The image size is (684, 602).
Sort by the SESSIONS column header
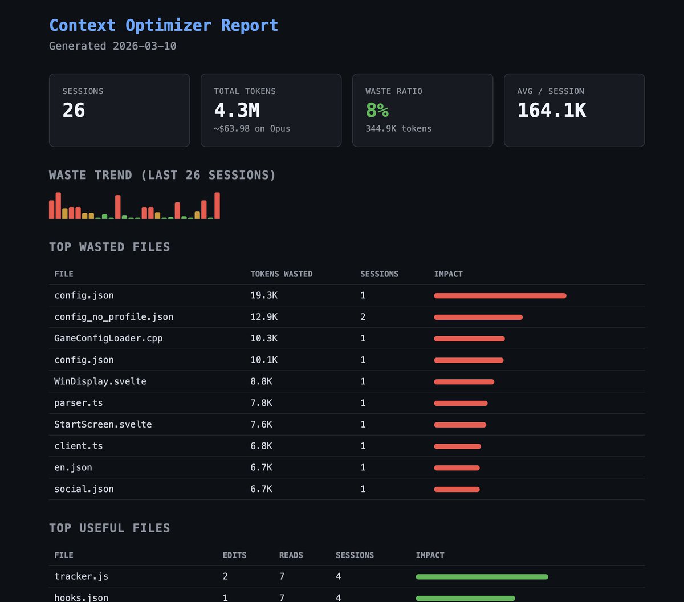click(380, 274)
